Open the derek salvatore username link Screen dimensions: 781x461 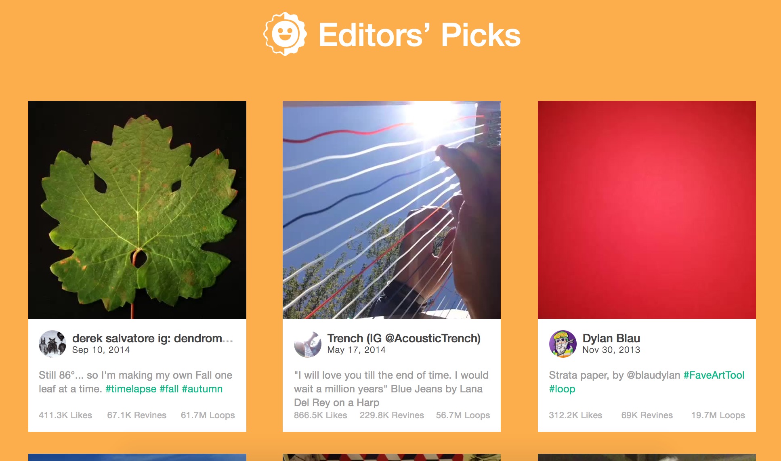click(x=152, y=338)
